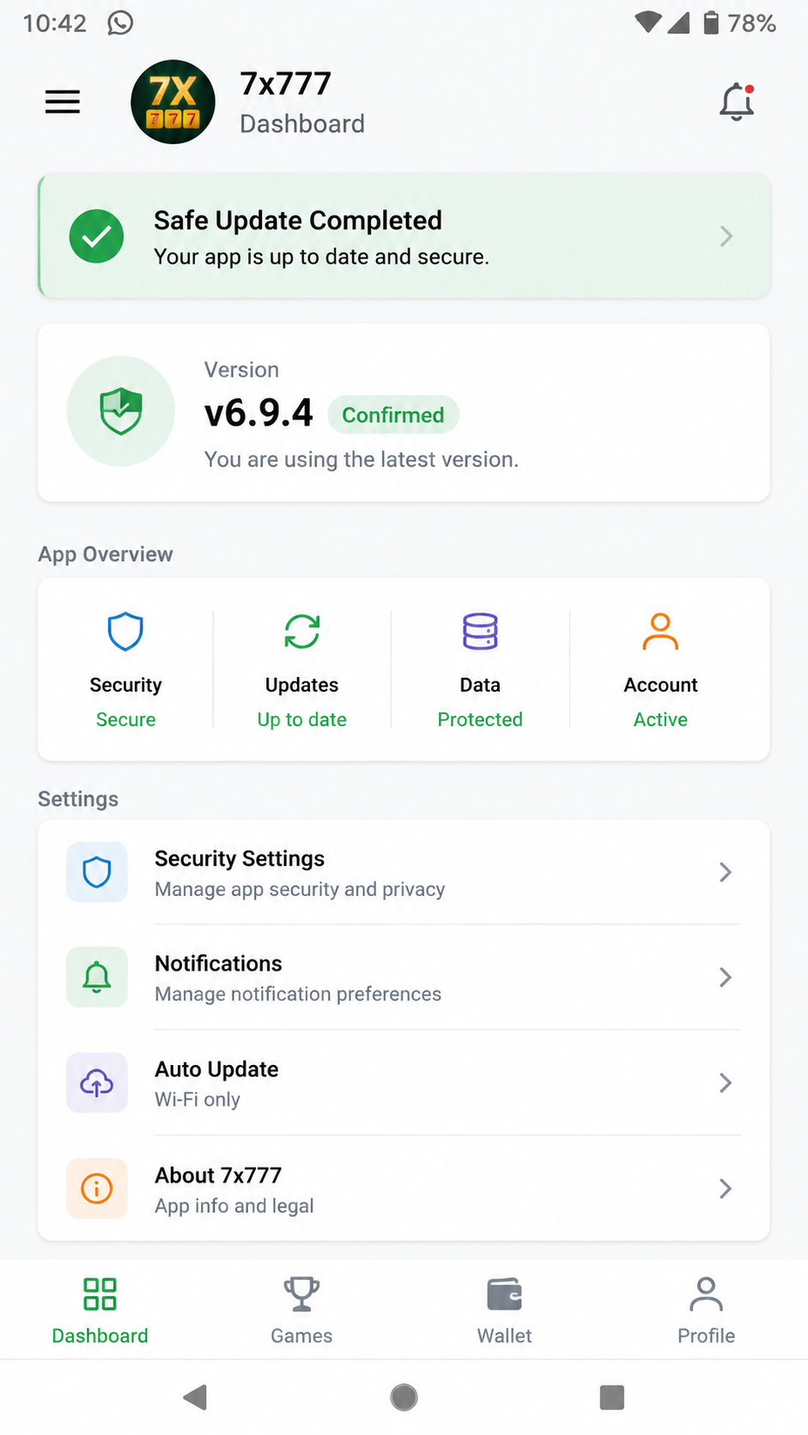This screenshot has height=1435, width=808.
Task: Switch to the Wallet tab
Action: [505, 1311]
